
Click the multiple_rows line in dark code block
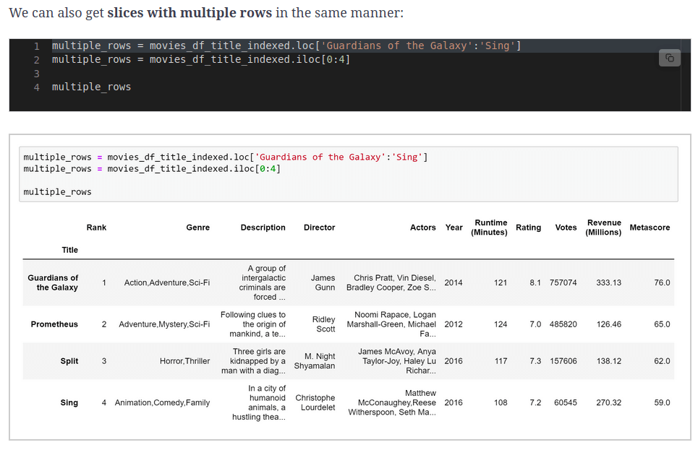[91, 87]
